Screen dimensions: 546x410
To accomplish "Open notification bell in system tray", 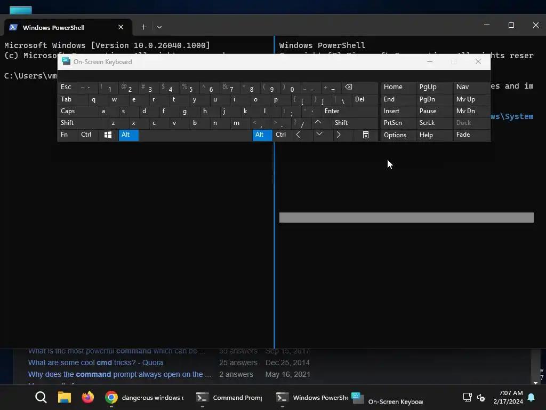I will [532, 397].
